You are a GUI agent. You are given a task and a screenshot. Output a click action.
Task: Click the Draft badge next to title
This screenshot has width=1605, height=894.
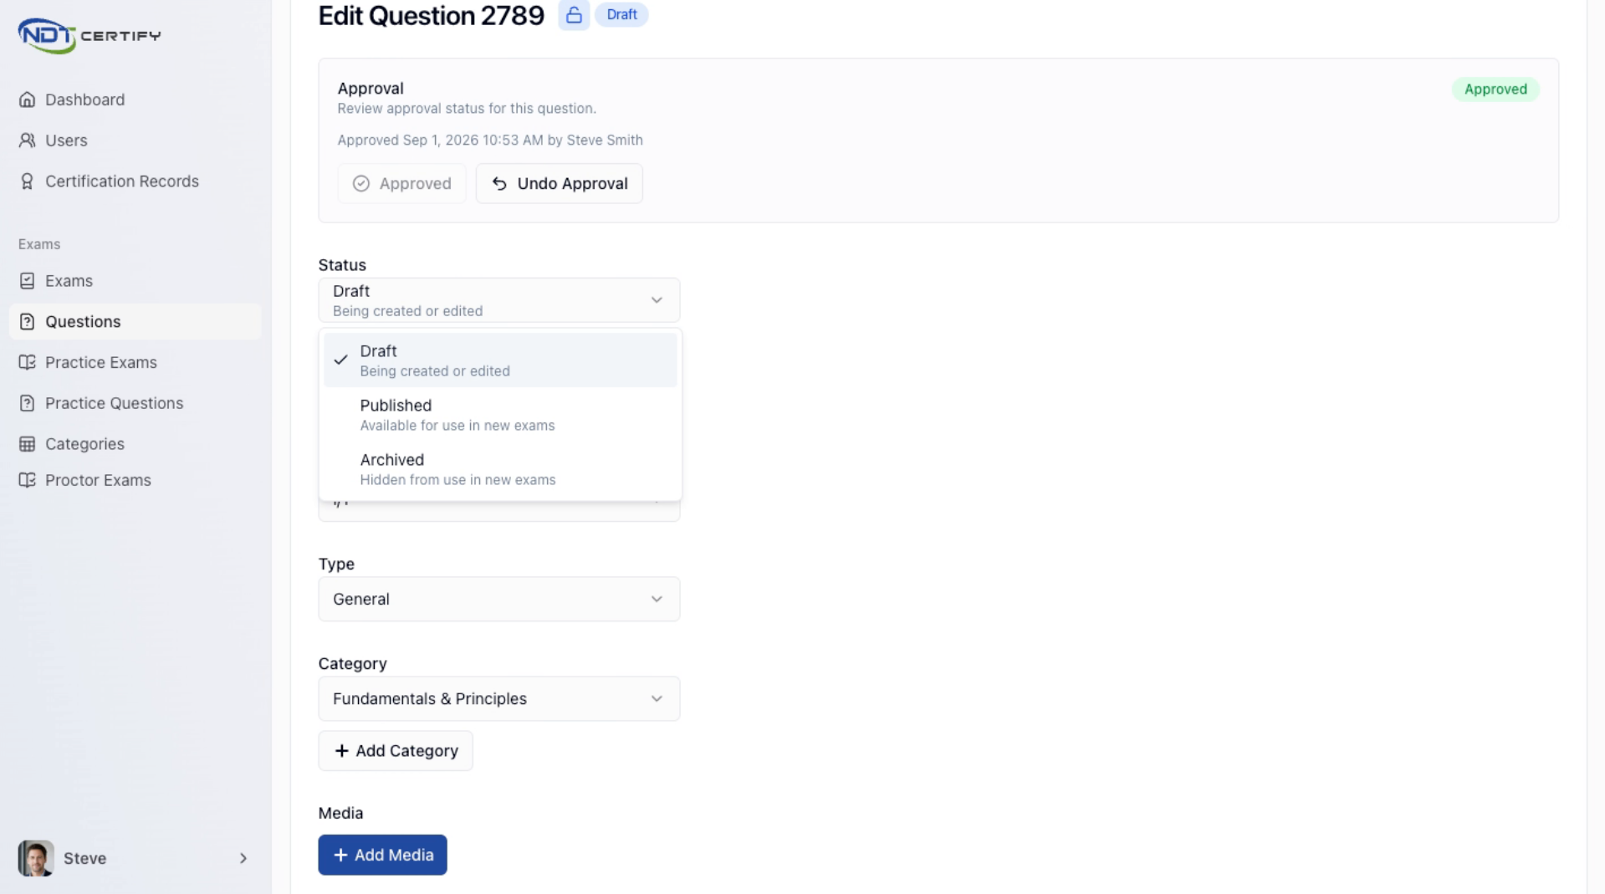(x=621, y=15)
